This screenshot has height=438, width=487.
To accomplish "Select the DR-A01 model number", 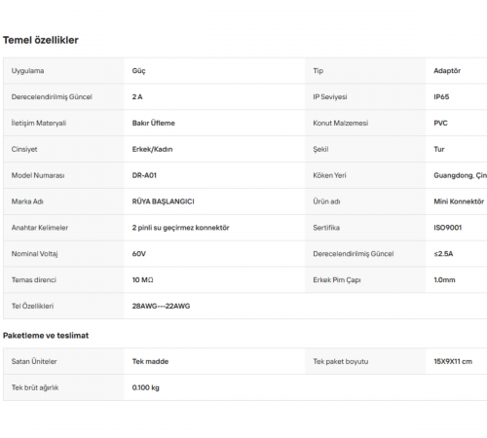I will point(144,175).
